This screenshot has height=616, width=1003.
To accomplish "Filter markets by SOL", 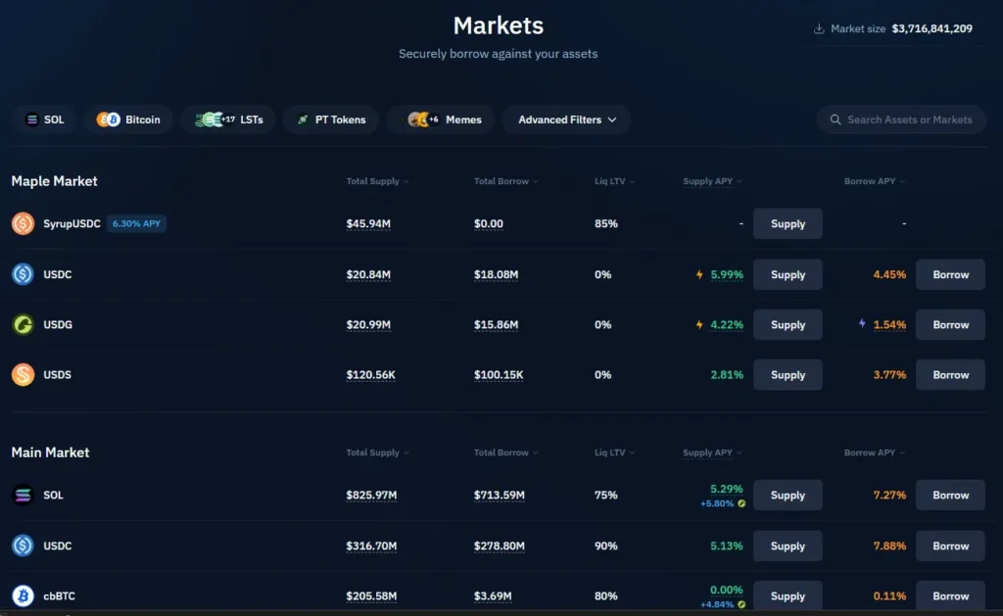I will coord(45,119).
